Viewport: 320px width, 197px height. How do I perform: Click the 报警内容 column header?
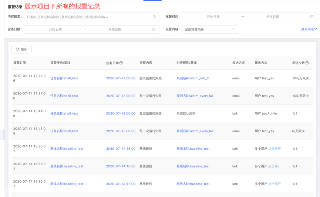146,63
